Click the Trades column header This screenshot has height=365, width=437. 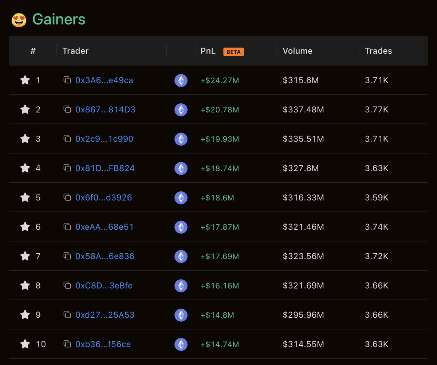click(378, 51)
